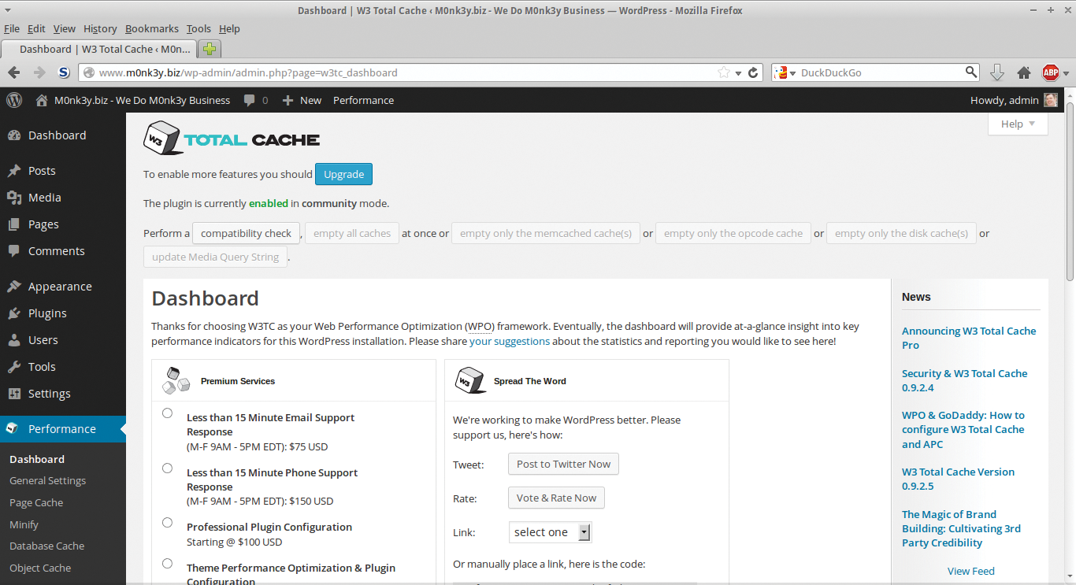
Task: Open Page Cache submenu item
Action: [x=36, y=502]
